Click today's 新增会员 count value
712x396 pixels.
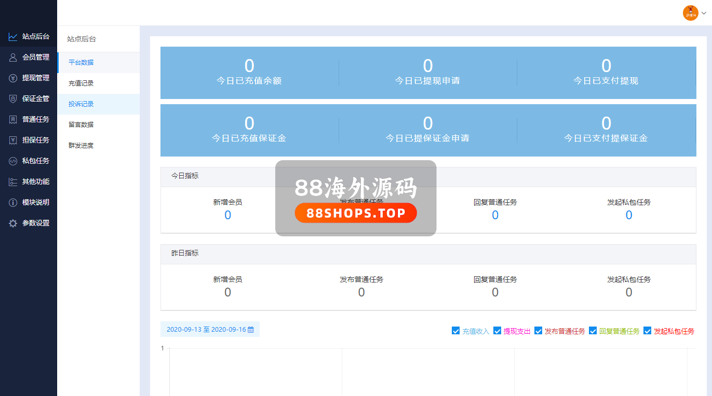tap(227, 216)
